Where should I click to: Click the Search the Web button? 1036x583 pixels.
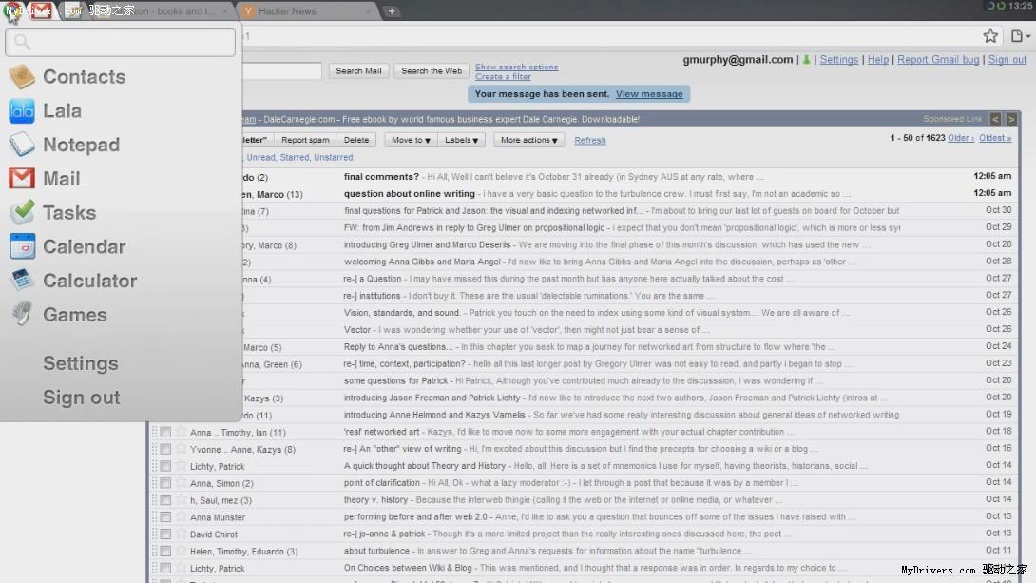(x=432, y=70)
